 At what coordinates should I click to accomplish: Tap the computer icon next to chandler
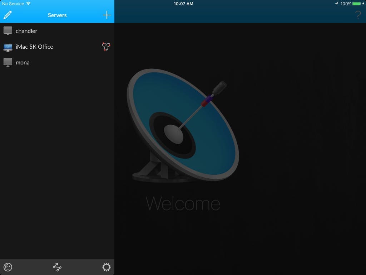[x=8, y=31]
